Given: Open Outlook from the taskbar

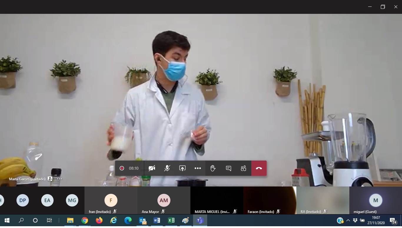Looking at the screenshot, I should (142, 220).
